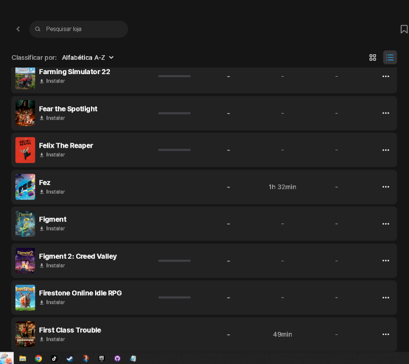The height and width of the screenshot is (364, 409).
Task: Install First Class Trouble
Action: pyautogui.click(x=52, y=339)
